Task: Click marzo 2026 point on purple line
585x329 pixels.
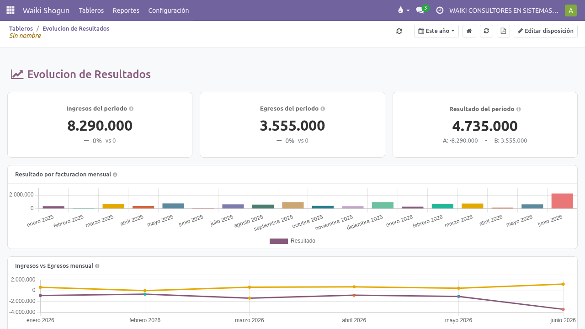Action: click(250, 298)
